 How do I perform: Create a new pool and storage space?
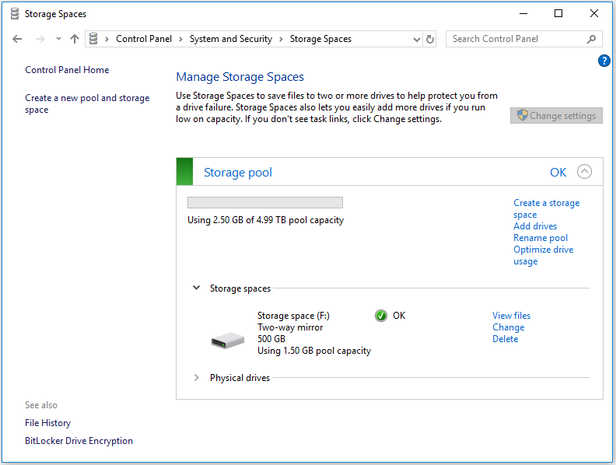(87, 103)
